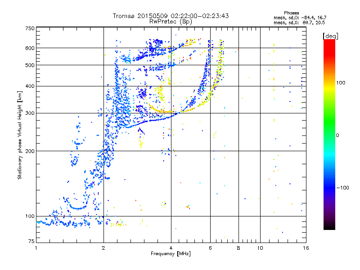Click the black bottom of the colorbar

point(329,226)
